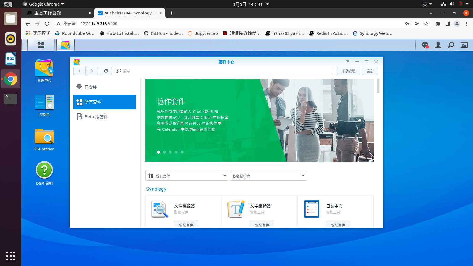Screen dimensions: 473x266
Task: Expand the 依名稱排序 sort dropdown
Action: click(x=268, y=176)
